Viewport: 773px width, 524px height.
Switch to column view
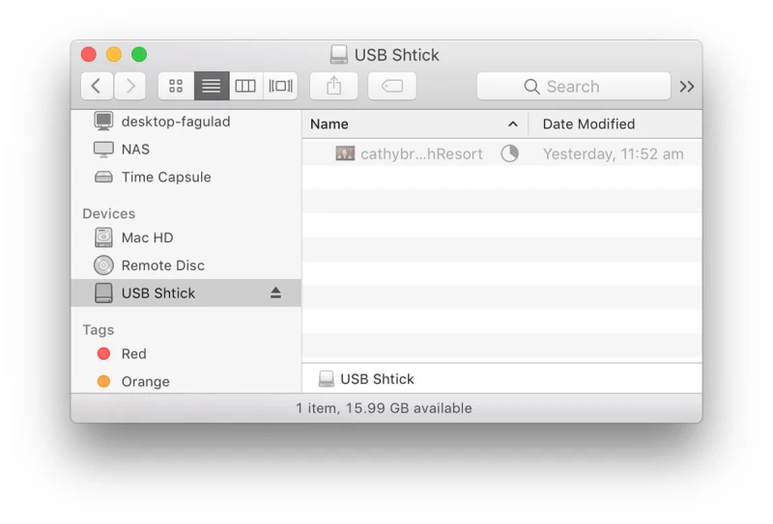pos(245,86)
